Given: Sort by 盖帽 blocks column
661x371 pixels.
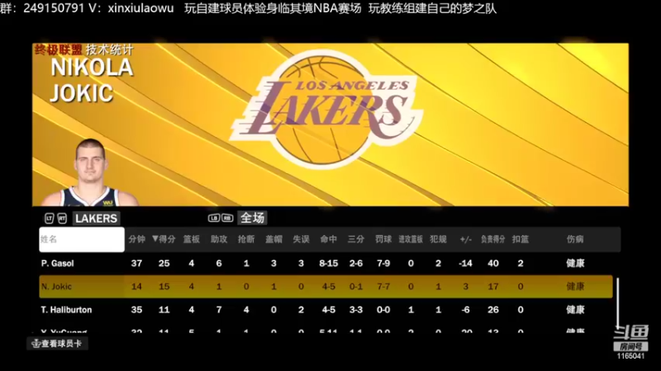Looking at the screenshot, I should [273, 239].
